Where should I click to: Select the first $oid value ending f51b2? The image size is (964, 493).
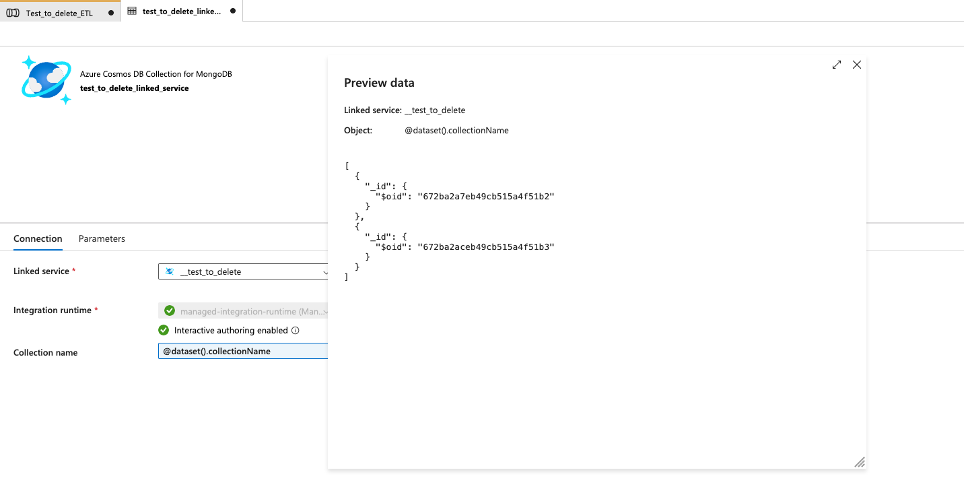(x=485, y=196)
